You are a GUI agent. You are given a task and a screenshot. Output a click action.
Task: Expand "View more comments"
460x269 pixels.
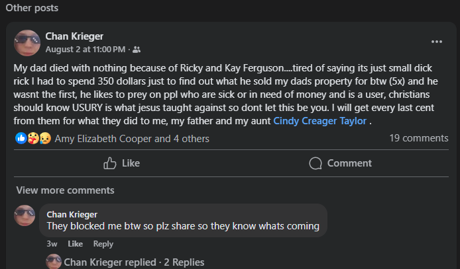(x=65, y=190)
